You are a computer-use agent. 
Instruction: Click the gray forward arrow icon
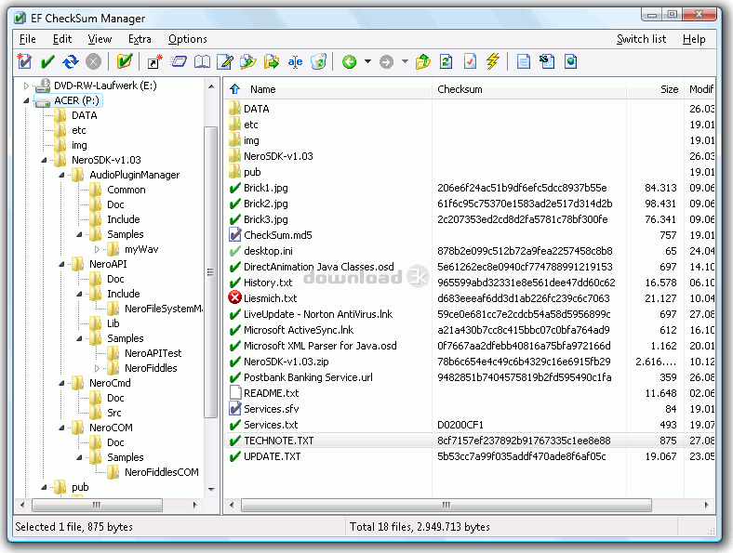pyautogui.click(x=386, y=61)
